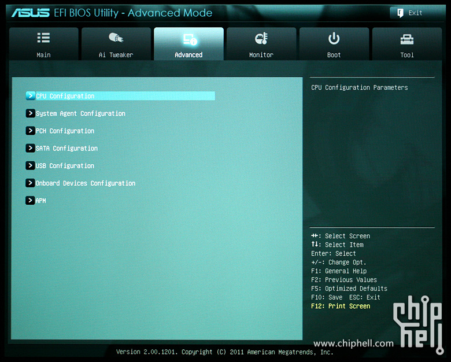Expand arrow beside USB Configuration

[30, 165]
